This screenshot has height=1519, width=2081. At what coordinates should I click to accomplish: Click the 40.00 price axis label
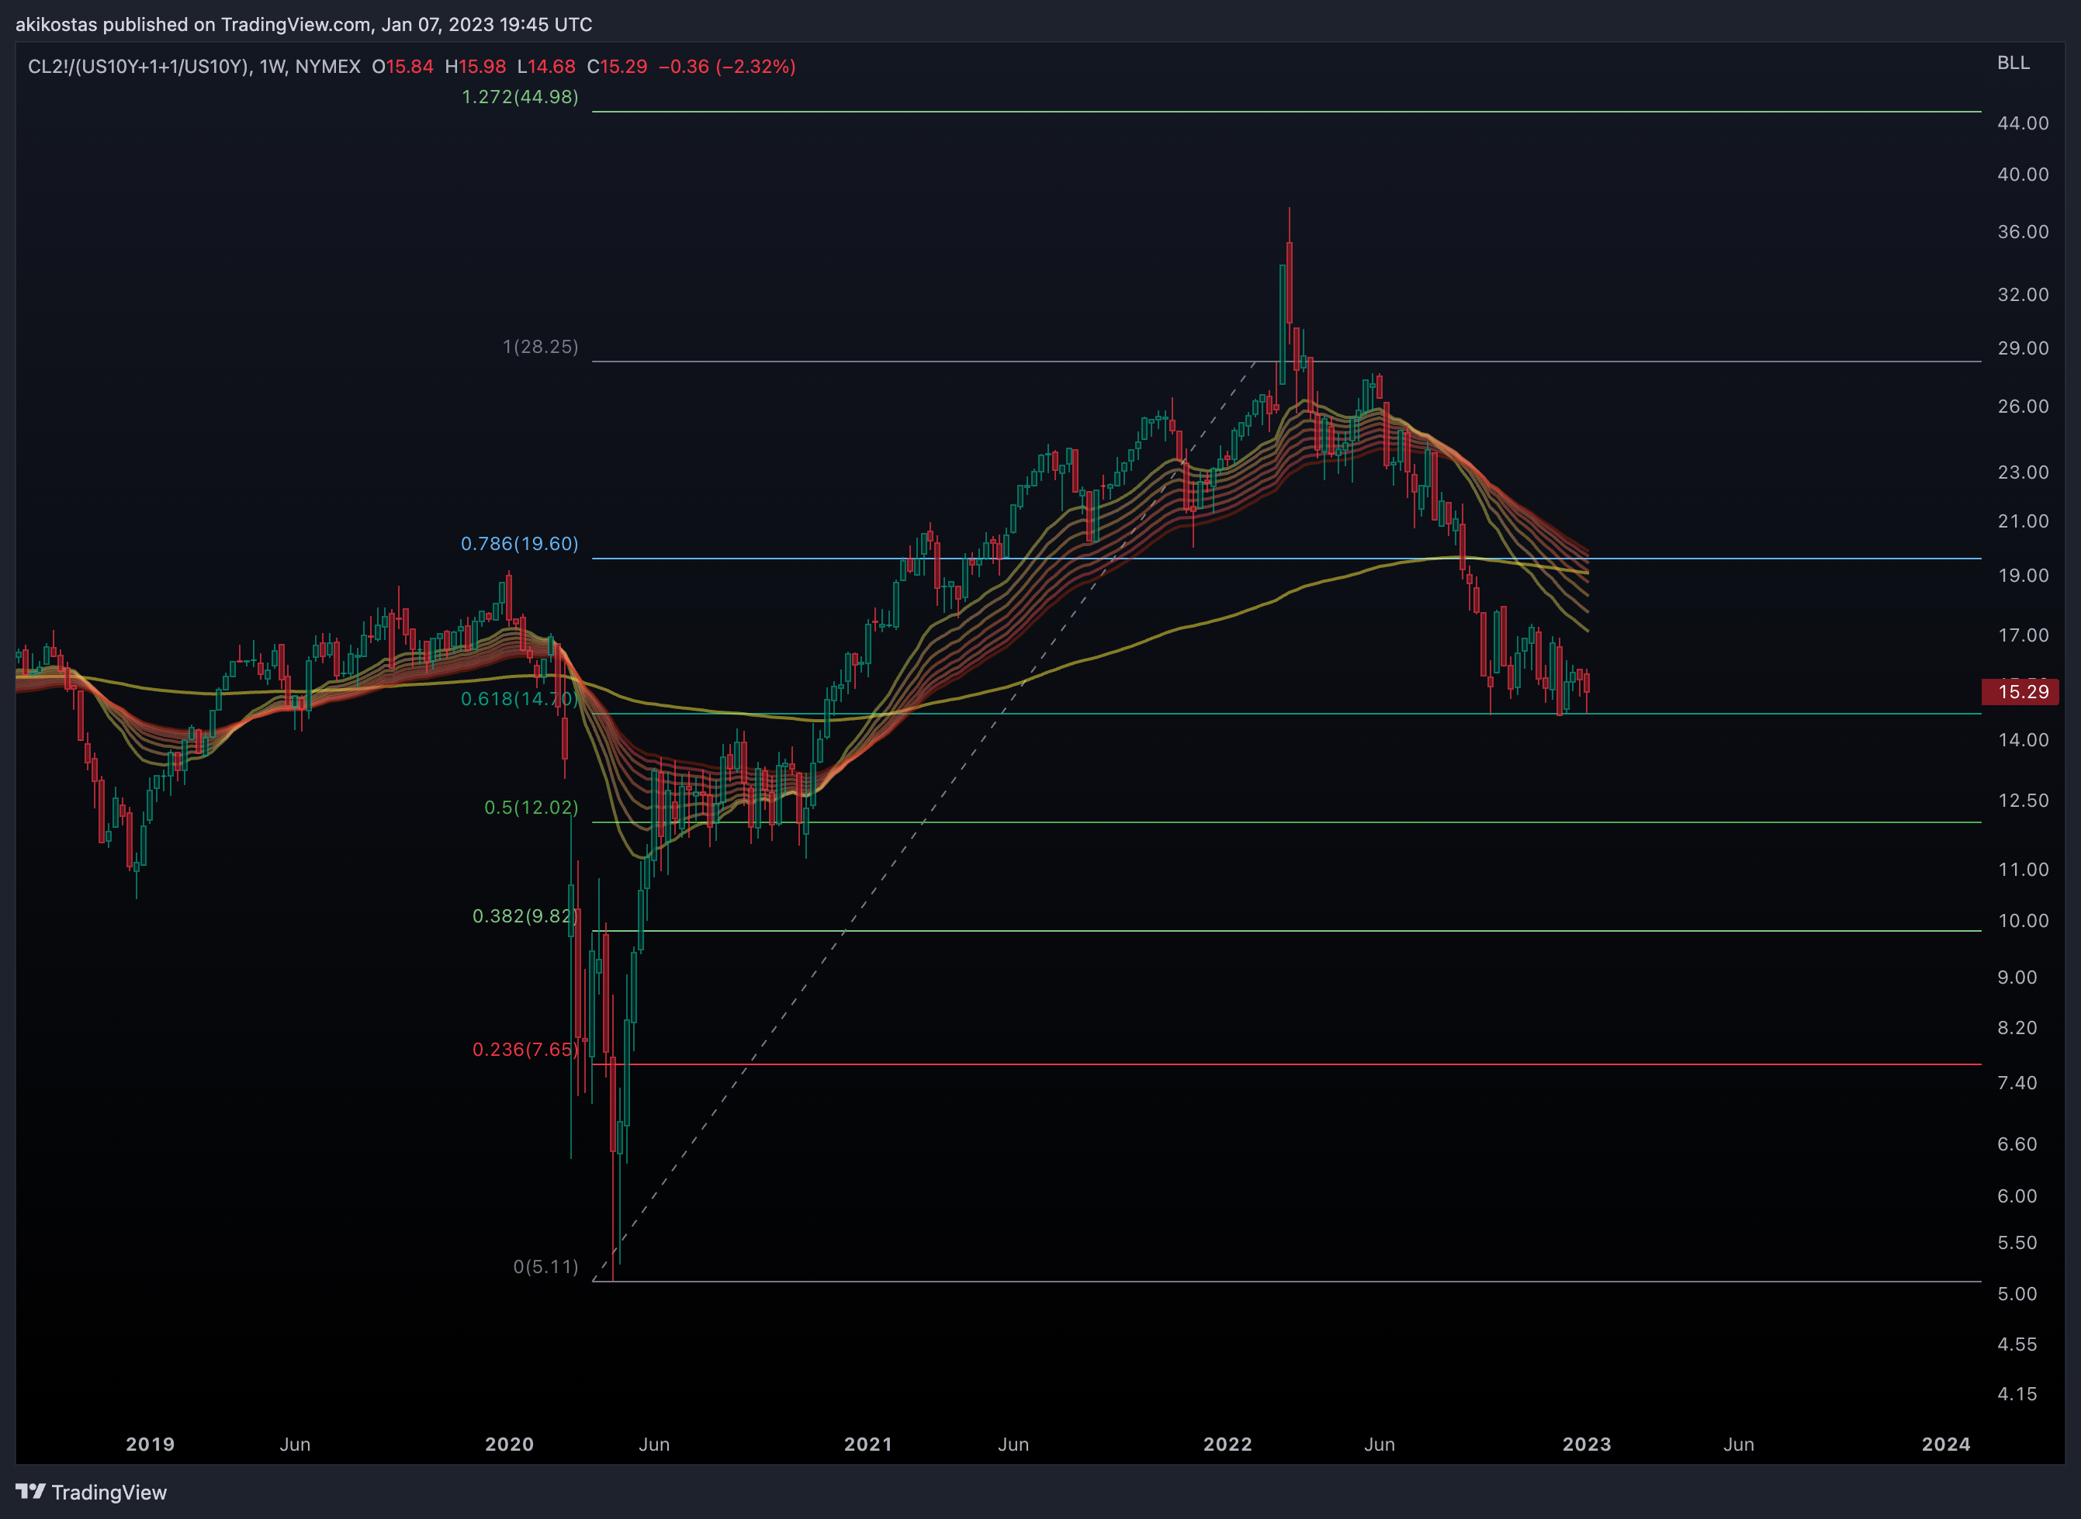[2023, 175]
